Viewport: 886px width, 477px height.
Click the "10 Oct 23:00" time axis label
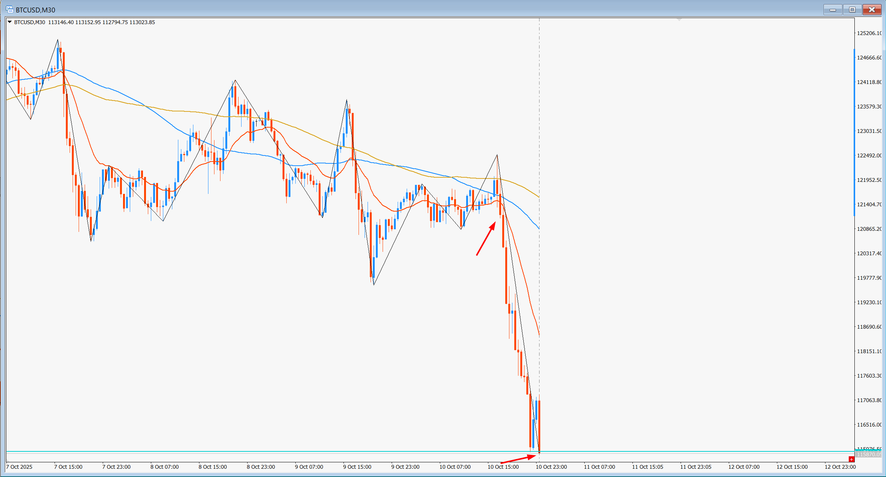pos(552,467)
